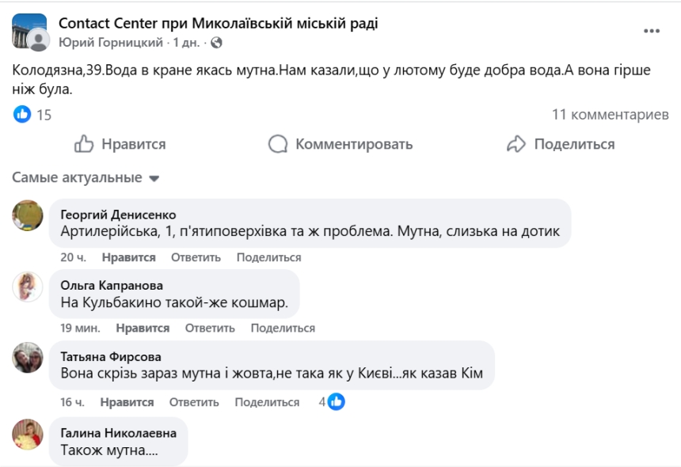This screenshot has height=467, width=681.
Task: Click the Комментировать speech bubble icon
Action: click(x=279, y=144)
